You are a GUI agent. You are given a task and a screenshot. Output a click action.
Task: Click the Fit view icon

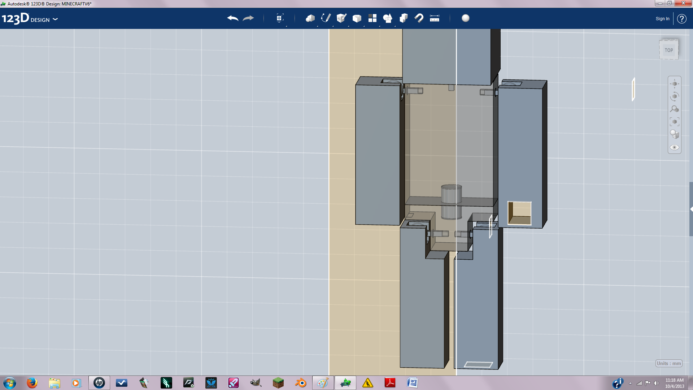click(x=675, y=122)
